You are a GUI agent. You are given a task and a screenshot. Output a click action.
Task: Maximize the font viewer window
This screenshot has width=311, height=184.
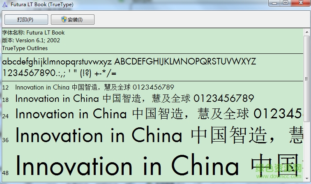pyautogui.click(x=286, y=3)
